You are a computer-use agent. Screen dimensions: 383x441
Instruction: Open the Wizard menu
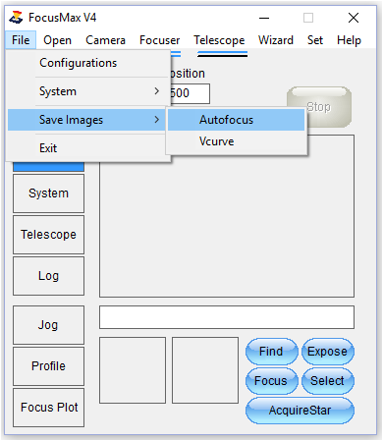[x=276, y=40]
